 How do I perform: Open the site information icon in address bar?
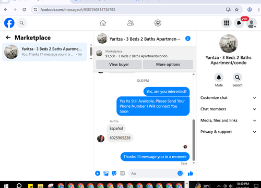click(x=35, y=9)
